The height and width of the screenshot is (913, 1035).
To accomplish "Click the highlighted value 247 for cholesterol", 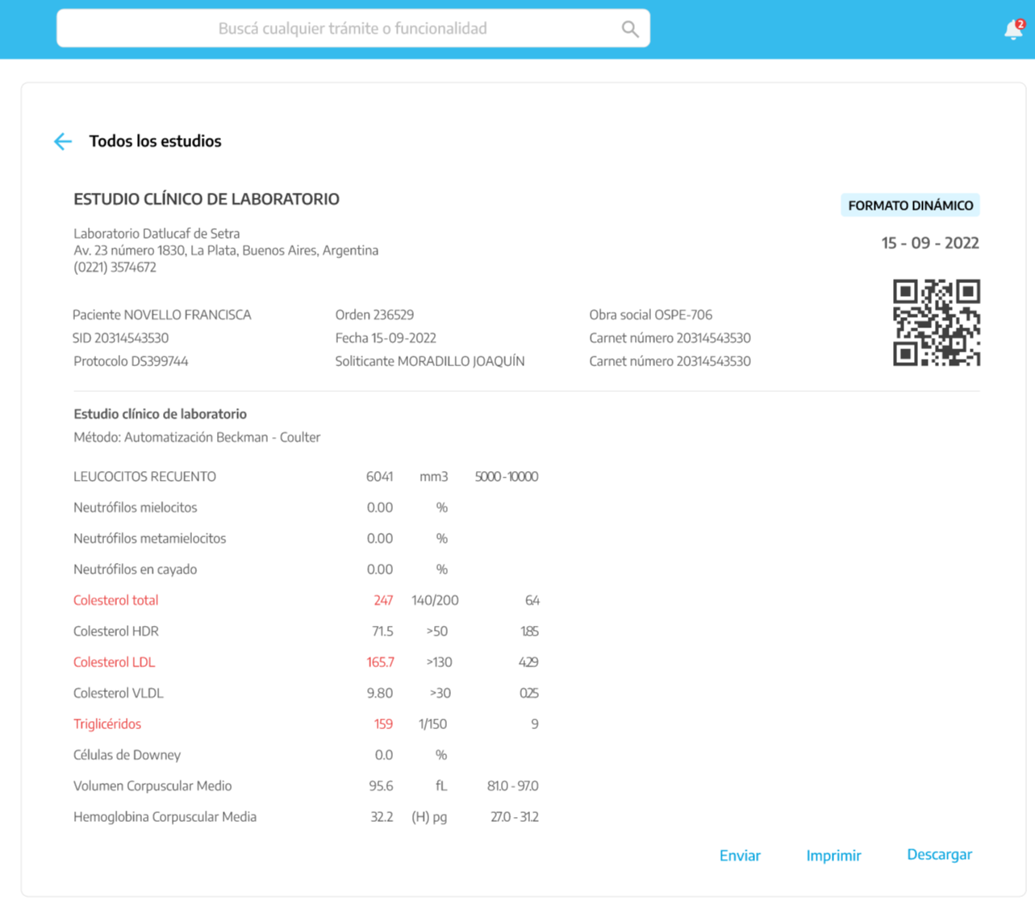I will (382, 600).
